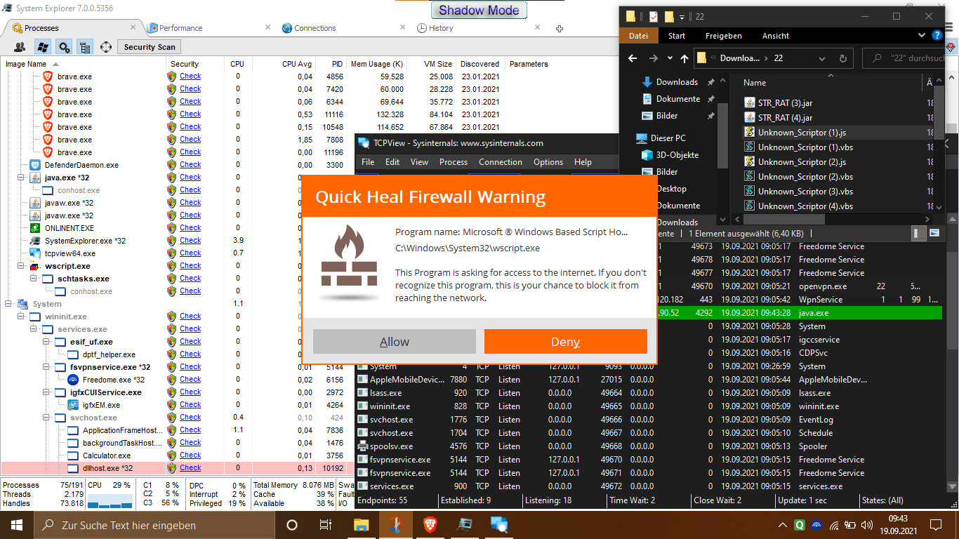Collapse the wininit.exe tree branch
This screenshot has width=959, height=539.
click(x=20, y=317)
